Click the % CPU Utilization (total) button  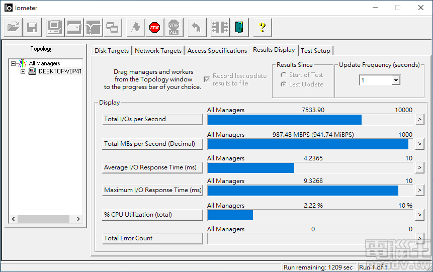pos(152,215)
